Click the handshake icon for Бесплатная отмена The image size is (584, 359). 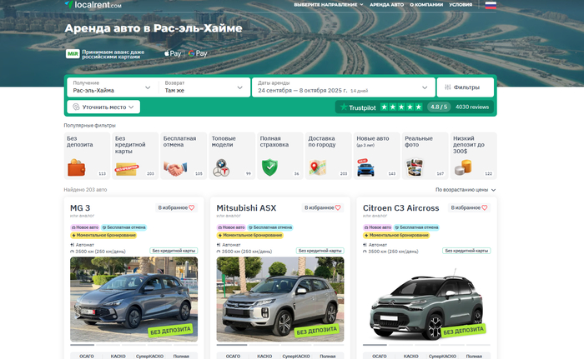coord(173,168)
